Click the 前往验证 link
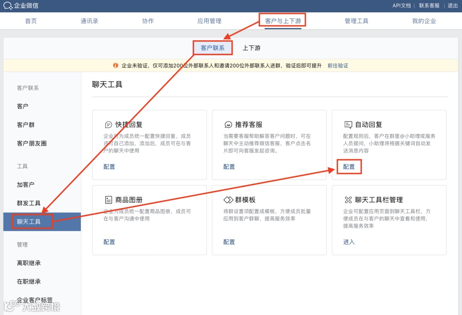This screenshot has width=462, height=315. pyautogui.click(x=338, y=65)
